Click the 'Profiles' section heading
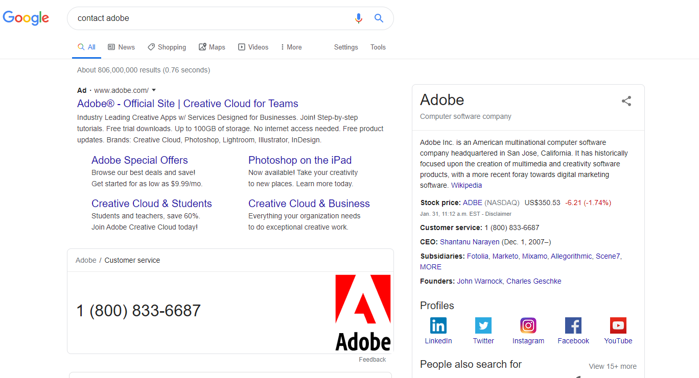Viewport: 699px width, 378px height. tap(437, 306)
